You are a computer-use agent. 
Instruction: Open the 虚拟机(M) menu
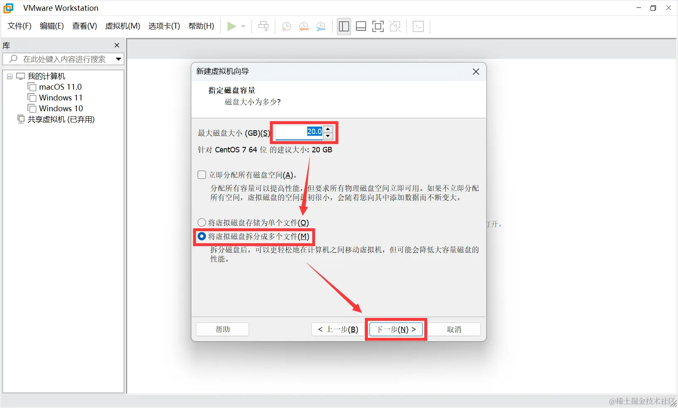(123, 26)
